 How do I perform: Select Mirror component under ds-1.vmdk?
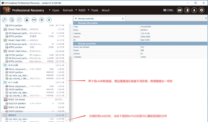tap(35, 86)
